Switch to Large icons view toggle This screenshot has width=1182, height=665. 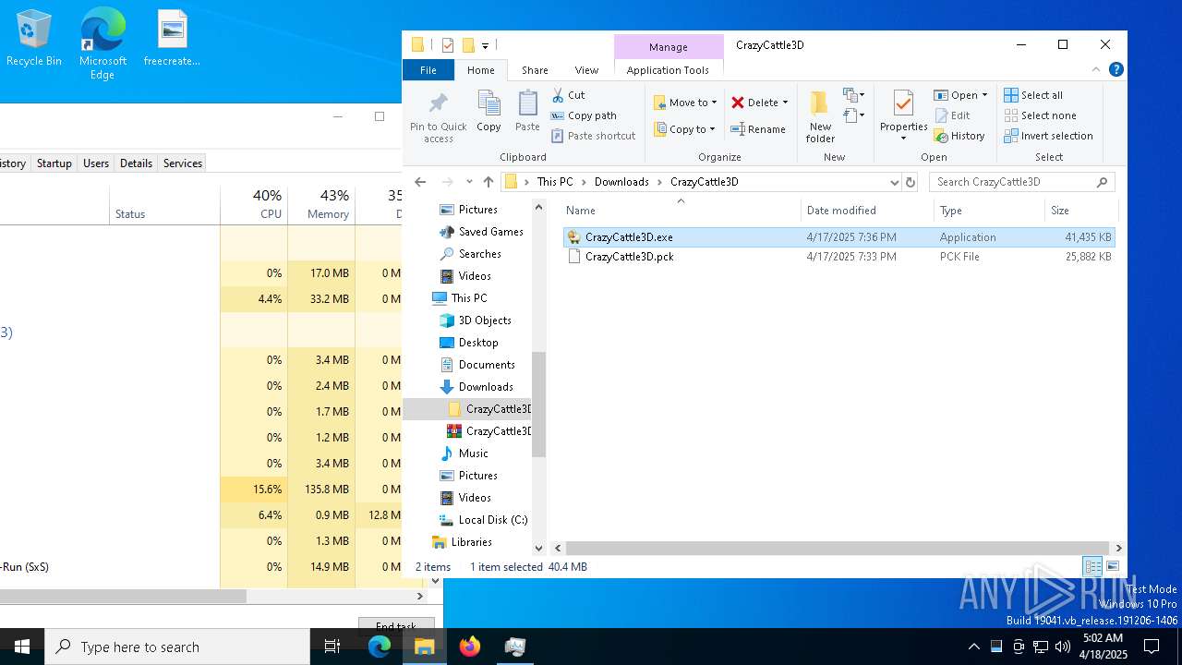pos(1113,566)
